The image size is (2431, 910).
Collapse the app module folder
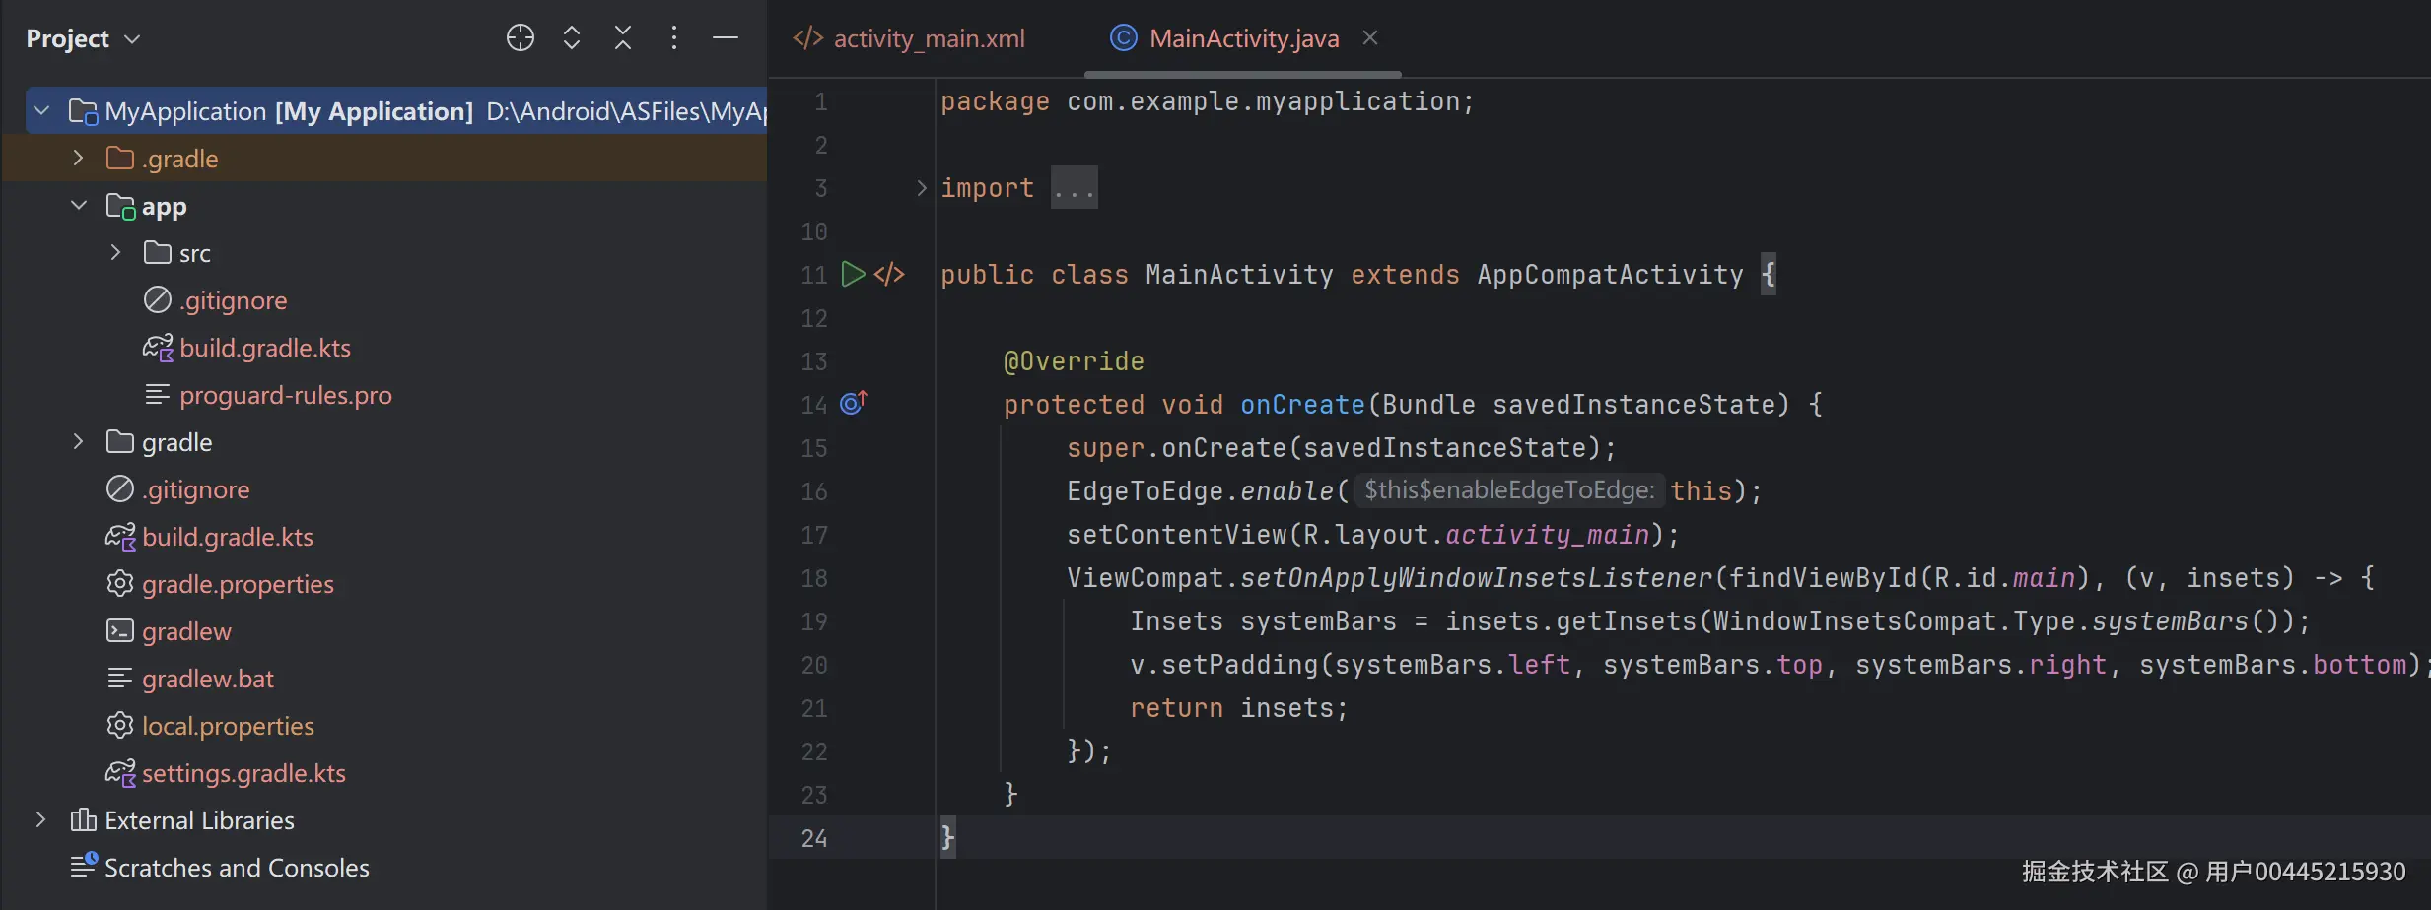pos(79,205)
